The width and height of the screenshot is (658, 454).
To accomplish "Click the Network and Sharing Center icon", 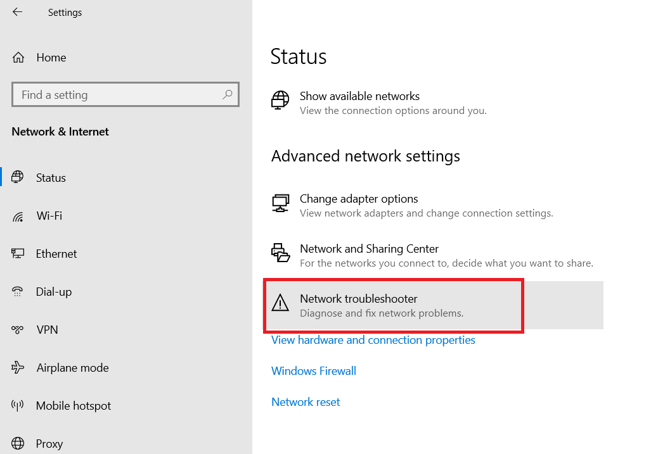I will (x=280, y=253).
